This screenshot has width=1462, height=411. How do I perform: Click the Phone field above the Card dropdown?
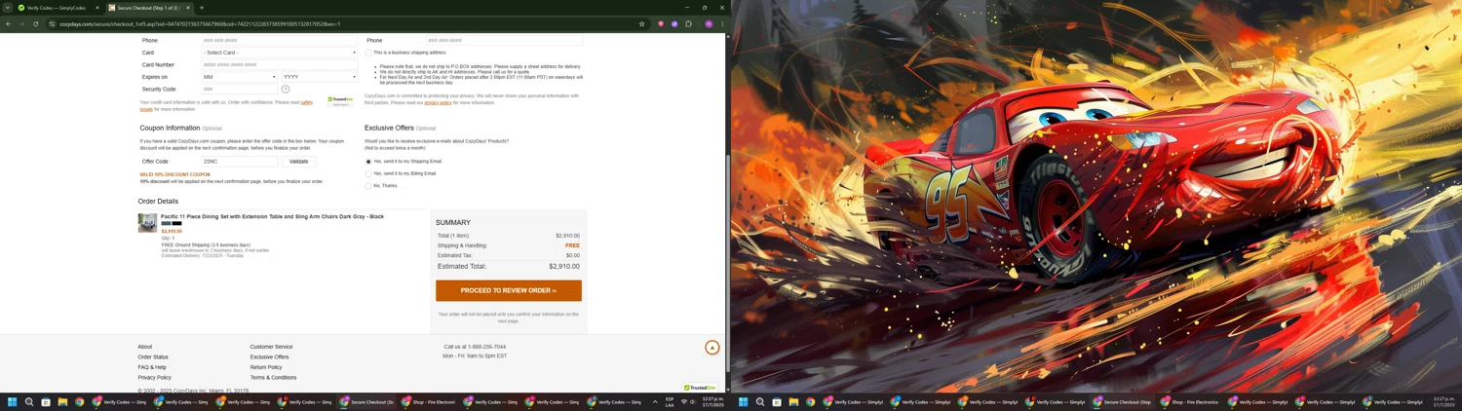click(280, 41)
